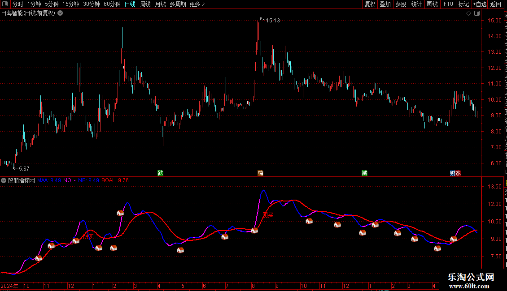Click the MAA: 9.49 value
Screen dimensions: 507x291
49,180
